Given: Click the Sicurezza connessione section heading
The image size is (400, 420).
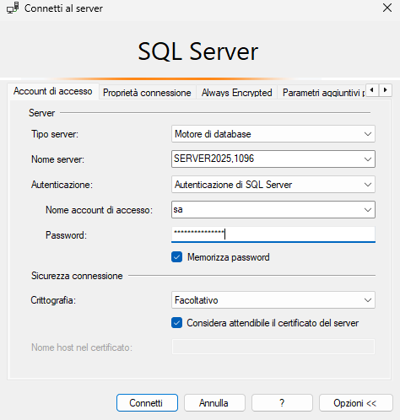Looking at the screenshot, I should click(77, 276).
